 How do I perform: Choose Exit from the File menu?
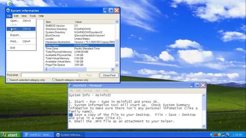(21, 48)
